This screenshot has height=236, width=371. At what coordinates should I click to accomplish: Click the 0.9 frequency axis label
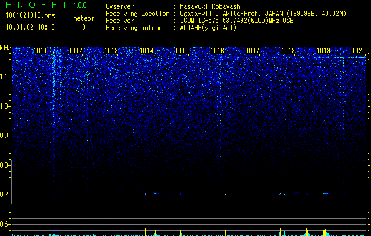coord(5,136)
